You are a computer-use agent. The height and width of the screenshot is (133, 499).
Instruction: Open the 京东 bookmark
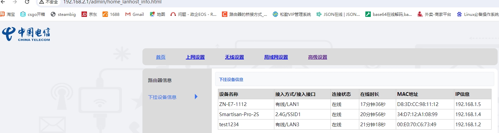(x=89, y=14)
